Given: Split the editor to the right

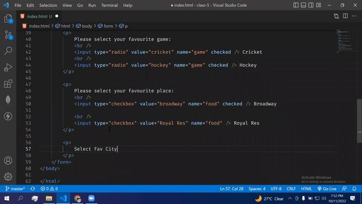Looking at the screenshot, I should tap(345, 16).
